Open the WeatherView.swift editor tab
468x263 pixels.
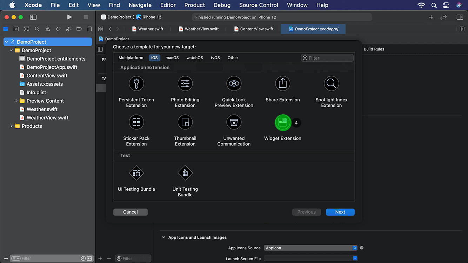pyautogui.click(x=199, y=29)
